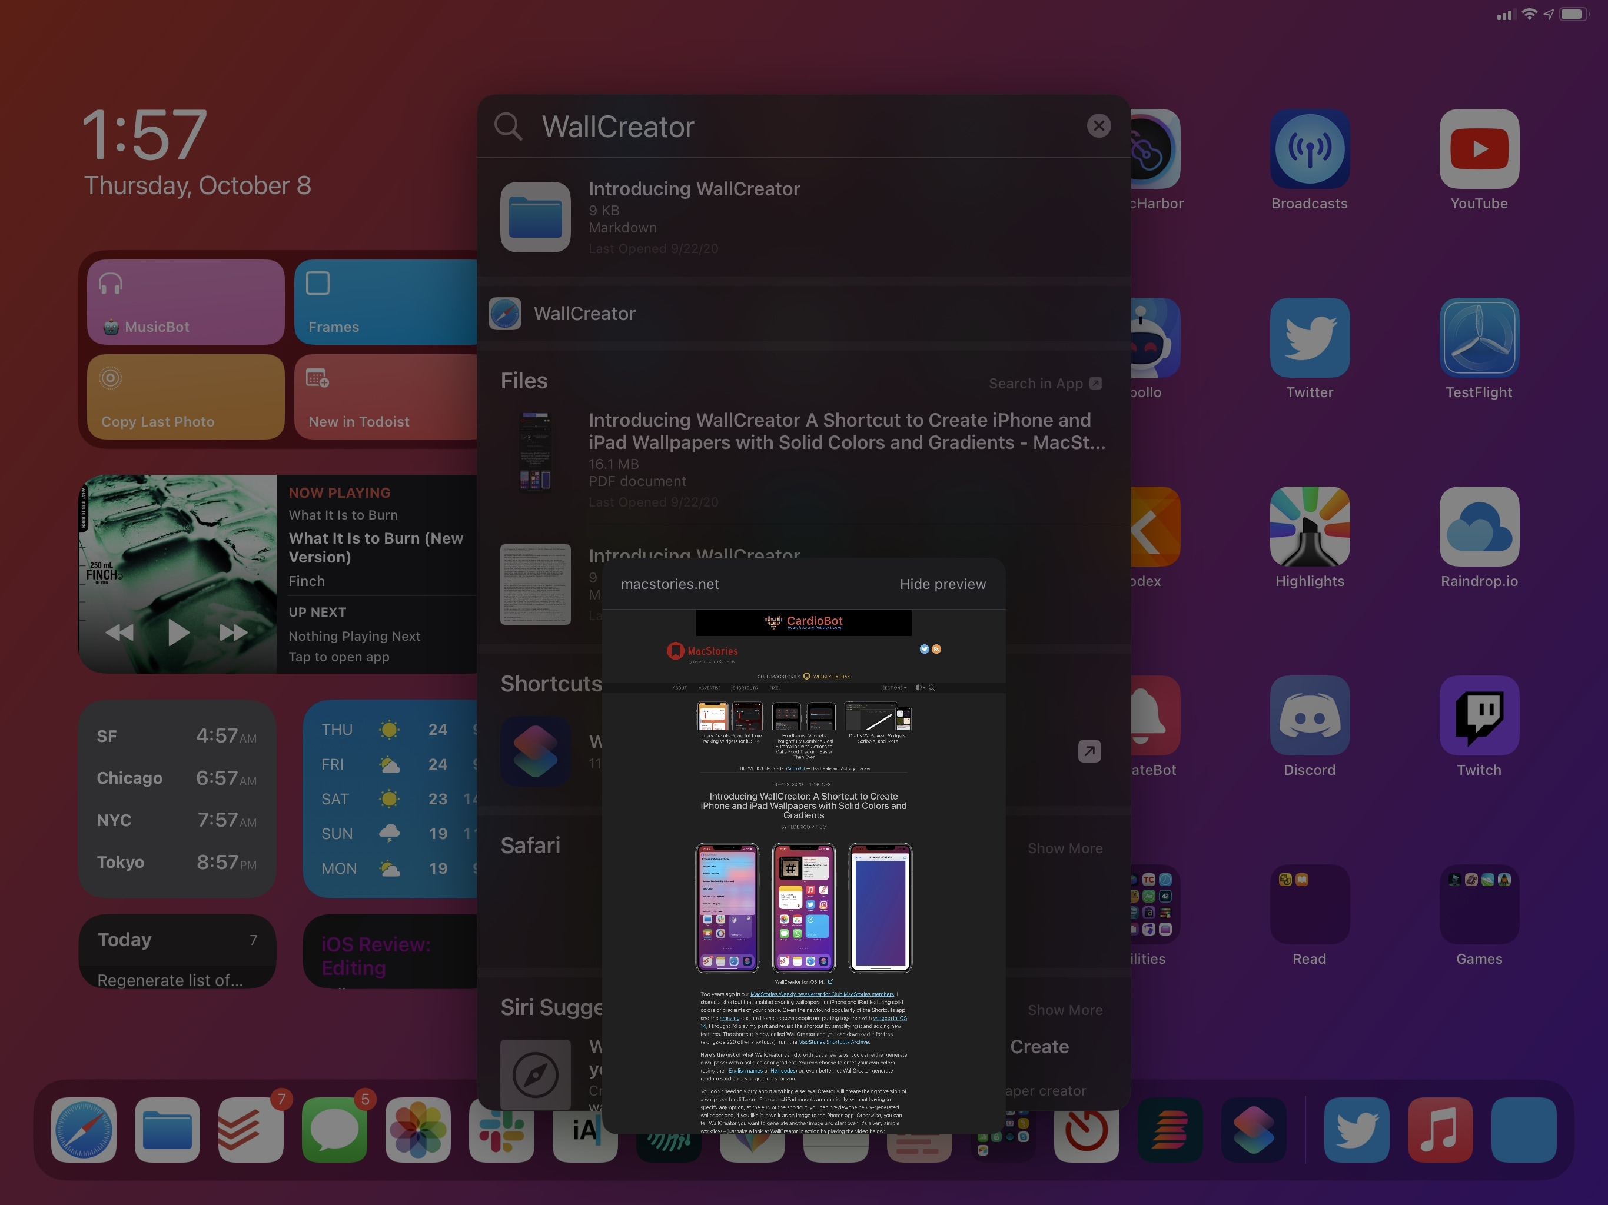1608x1205 pixels.
Task: Run the Copy Last Photo shortcut
Action: click(185, 396)
